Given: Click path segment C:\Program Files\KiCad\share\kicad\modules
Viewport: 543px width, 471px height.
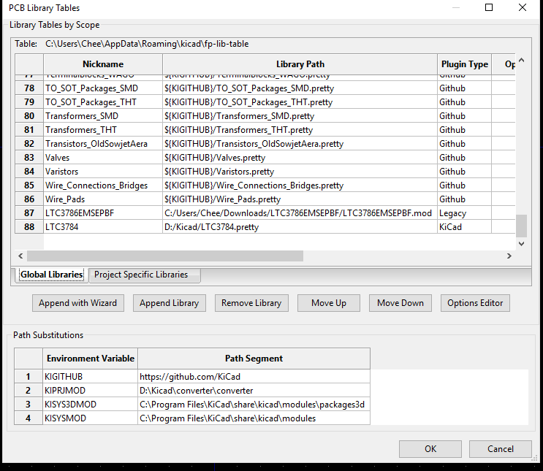Looking at the screenshot, I should click(x=254, y=418).
